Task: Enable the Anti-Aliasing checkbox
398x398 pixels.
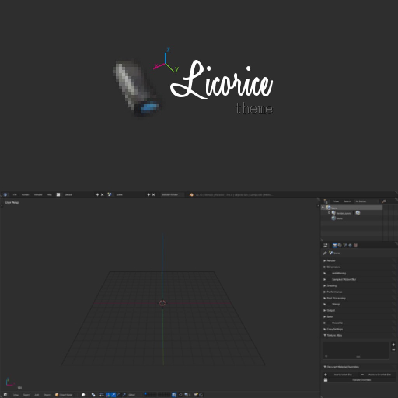Action: click(328, 273)
